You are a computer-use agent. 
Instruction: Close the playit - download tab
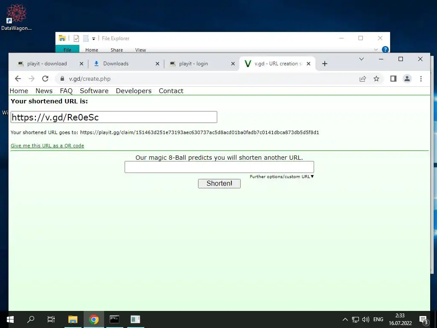pos(82,64)
